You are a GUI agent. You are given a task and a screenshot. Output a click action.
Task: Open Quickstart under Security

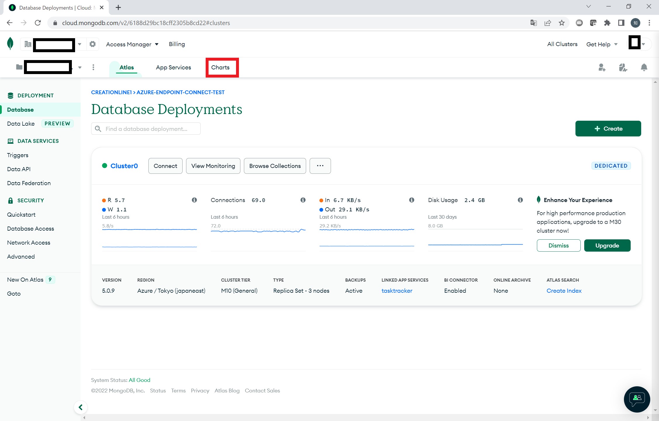(21, 215)
